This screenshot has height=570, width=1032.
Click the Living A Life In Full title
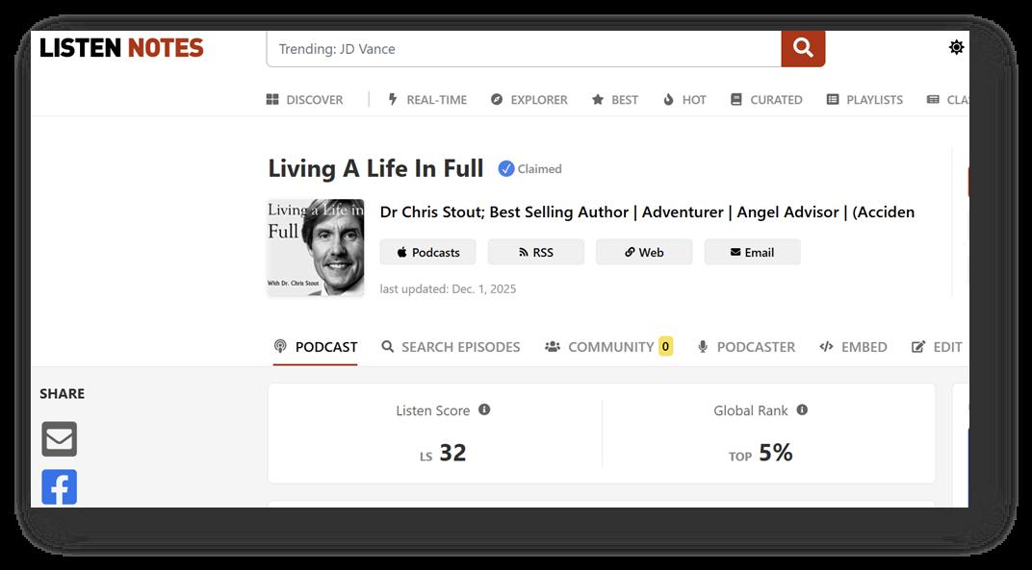(375, 169)
